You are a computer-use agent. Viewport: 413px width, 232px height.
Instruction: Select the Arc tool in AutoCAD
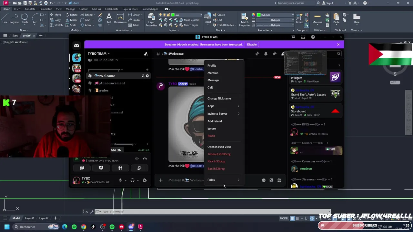click(35, 19)
